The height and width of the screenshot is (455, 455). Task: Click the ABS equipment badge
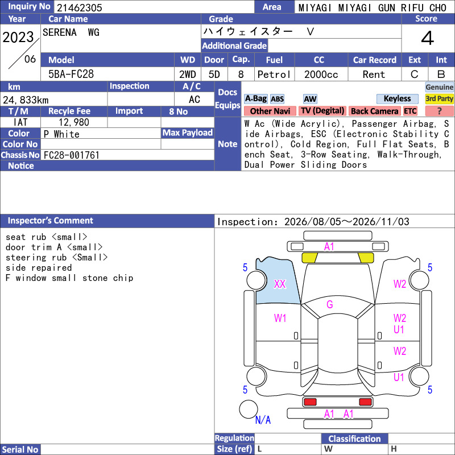pyautogui.click(x=277, y=99)
